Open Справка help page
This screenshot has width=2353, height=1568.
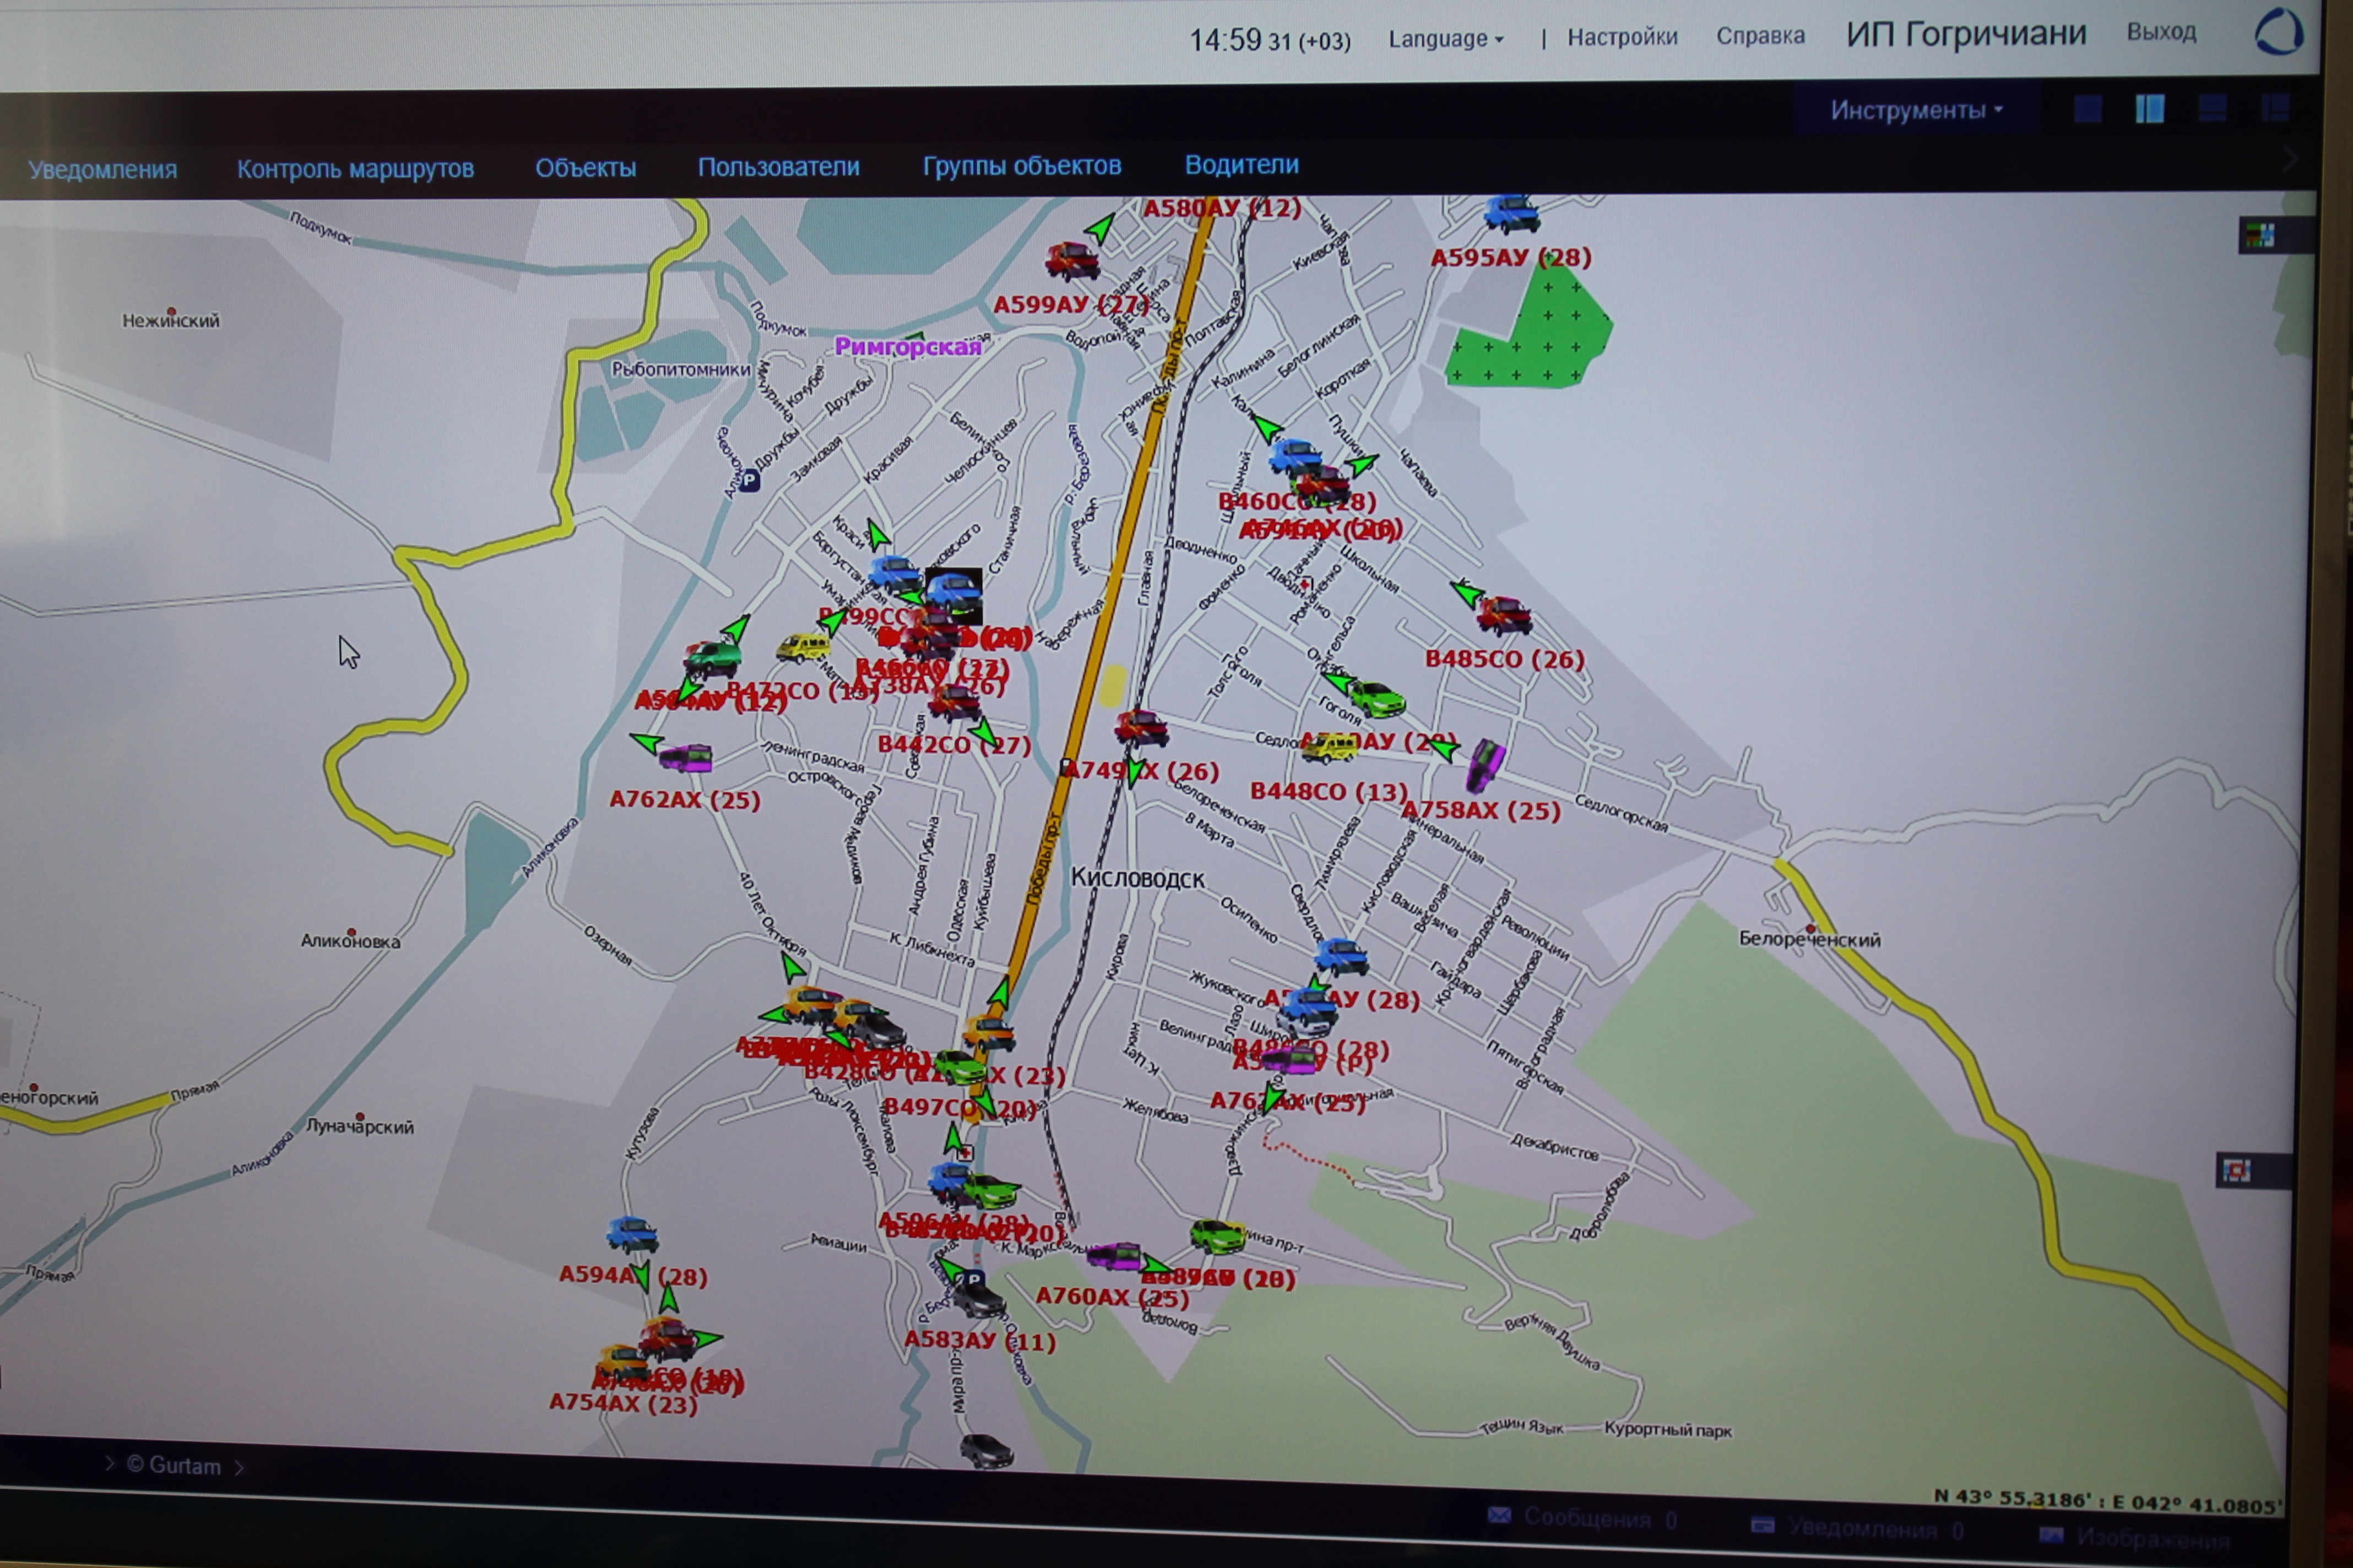tap(1760, 36)
